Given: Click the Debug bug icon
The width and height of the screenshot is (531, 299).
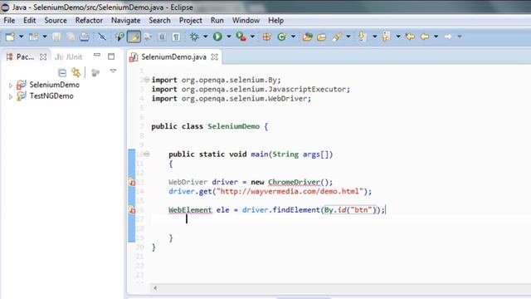Looking at the screenshot, I should 194,37.
